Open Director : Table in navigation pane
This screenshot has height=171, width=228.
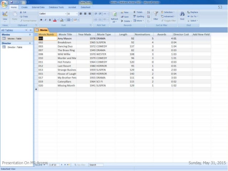(x=16, y=47)
